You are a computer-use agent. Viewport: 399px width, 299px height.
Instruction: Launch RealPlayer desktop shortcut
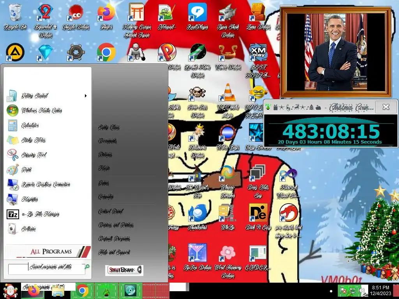pyautogui.click(x=198, y=17)
